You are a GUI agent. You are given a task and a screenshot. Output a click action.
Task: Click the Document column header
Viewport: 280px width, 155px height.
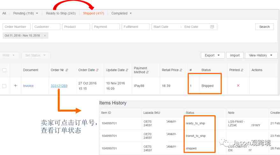point(31,70)
